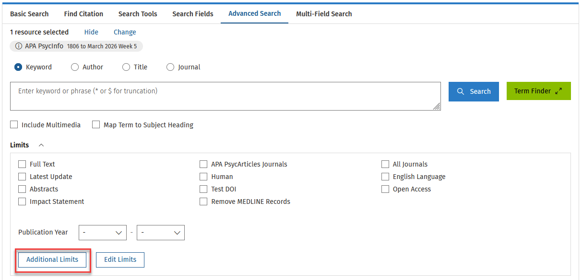
Task: Click the magnifying glass Search button
Action: [474, 91]
